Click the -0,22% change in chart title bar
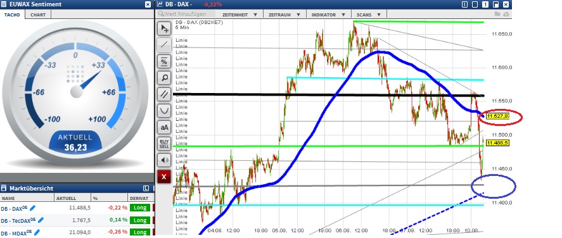Viewport: 562px width, 238px height. [212, 4]
